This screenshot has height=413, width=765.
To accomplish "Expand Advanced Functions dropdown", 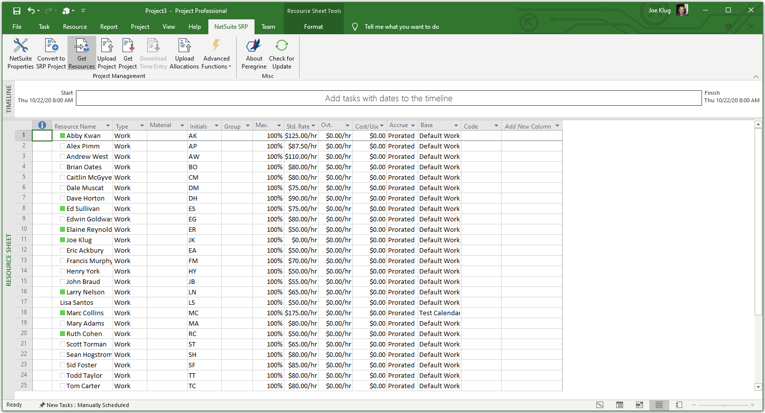I will tap(216, 62).
